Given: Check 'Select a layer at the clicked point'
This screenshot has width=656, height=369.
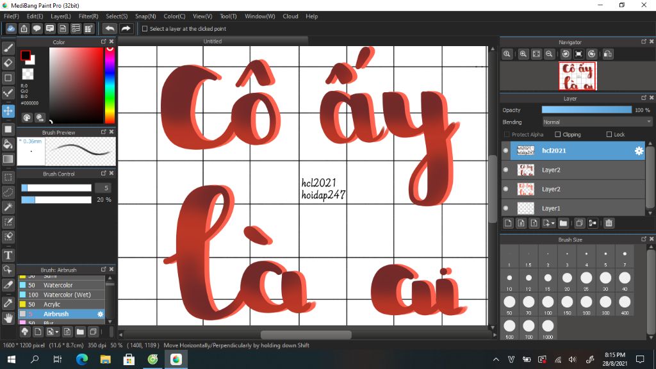Looking at the screenshot, I should [145, 29].
